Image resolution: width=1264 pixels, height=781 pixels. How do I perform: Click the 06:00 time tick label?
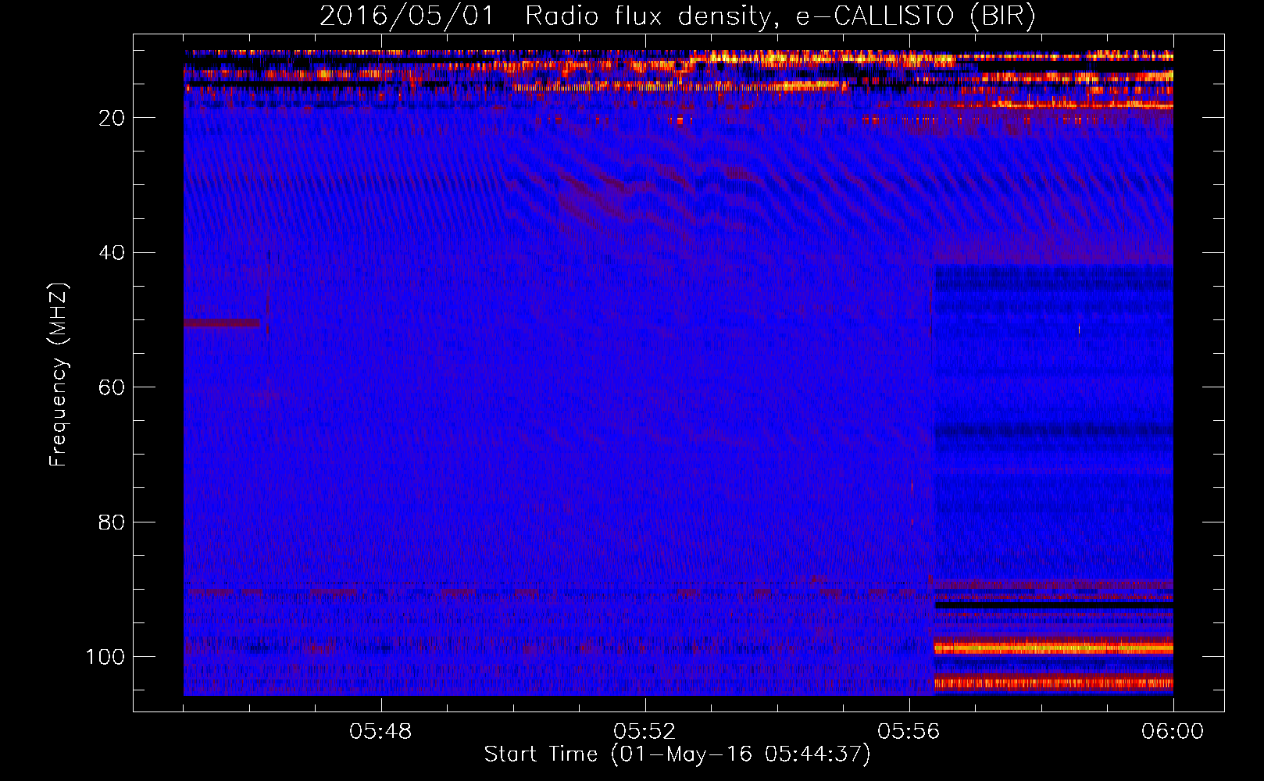point(1173,732)
